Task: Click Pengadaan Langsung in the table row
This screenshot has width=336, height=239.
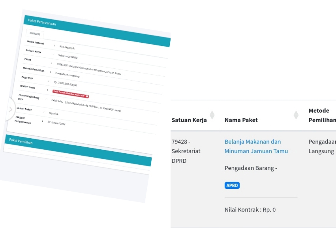Action: [x=322, y=146]
